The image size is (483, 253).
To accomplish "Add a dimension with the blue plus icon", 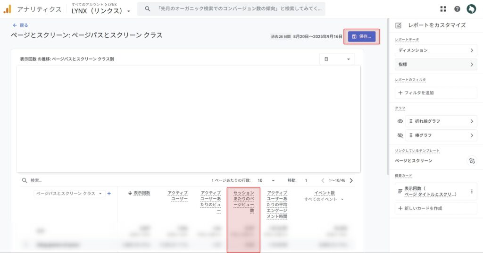I will coord(109,194).
